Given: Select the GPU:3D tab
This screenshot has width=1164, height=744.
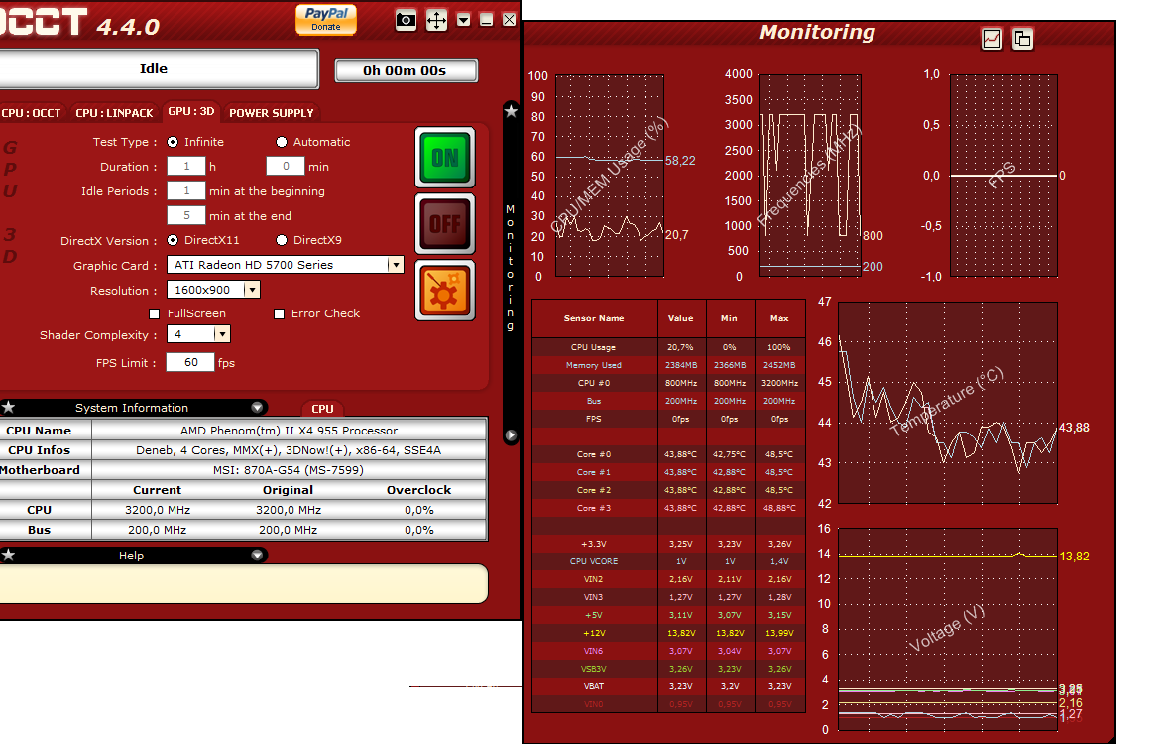Looking at the screenshot, I should click(x=190, y=111).
